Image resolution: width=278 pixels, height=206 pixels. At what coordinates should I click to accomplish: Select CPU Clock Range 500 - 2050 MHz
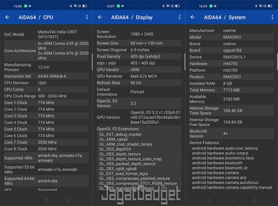(52, 96)
